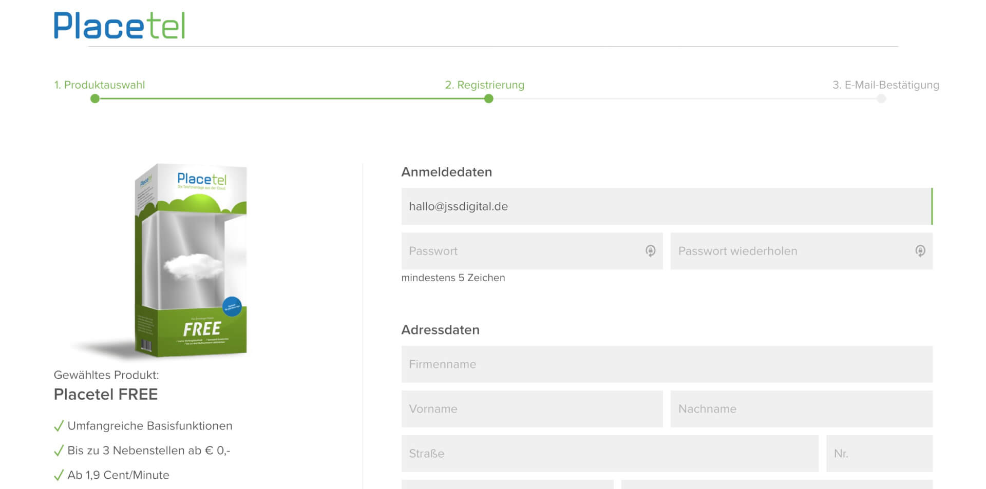The image size is (986, 489).
Task: Click the checkmark next to Bis zu 3 Nebenstellen
Action: click(x=59, y=451)
